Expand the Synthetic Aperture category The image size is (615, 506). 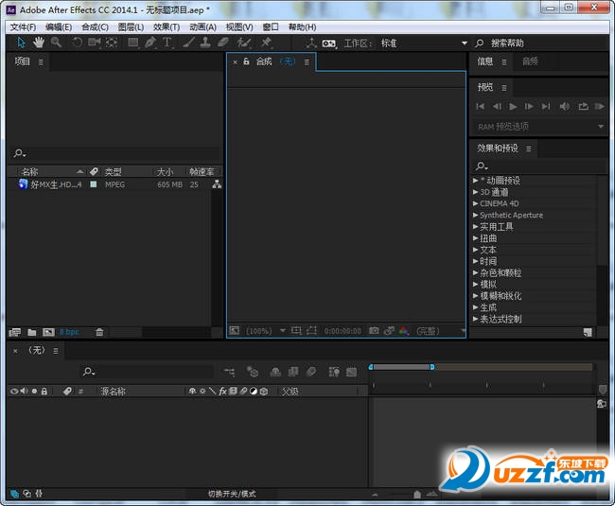coord(475,216)
